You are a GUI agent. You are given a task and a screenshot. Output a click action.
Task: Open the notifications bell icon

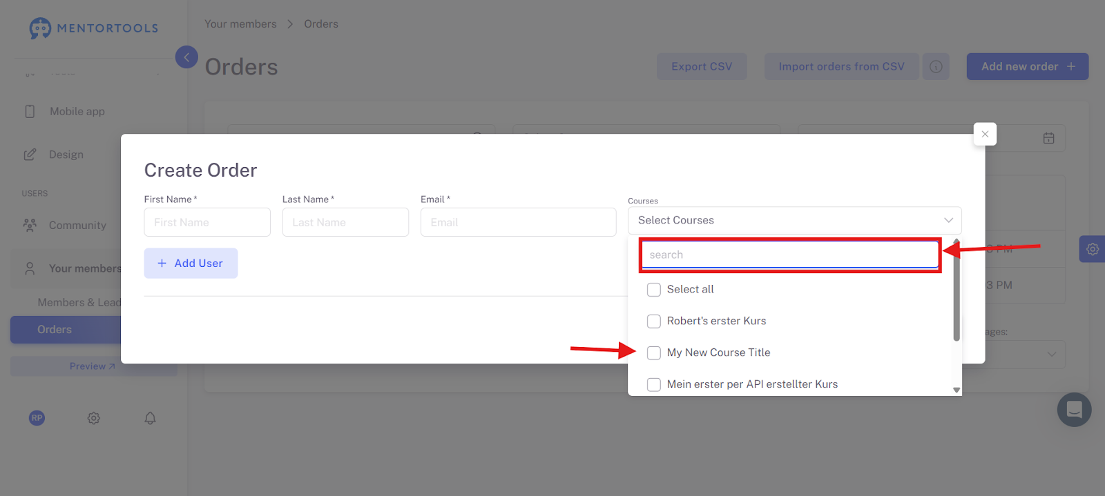[150, 418]
